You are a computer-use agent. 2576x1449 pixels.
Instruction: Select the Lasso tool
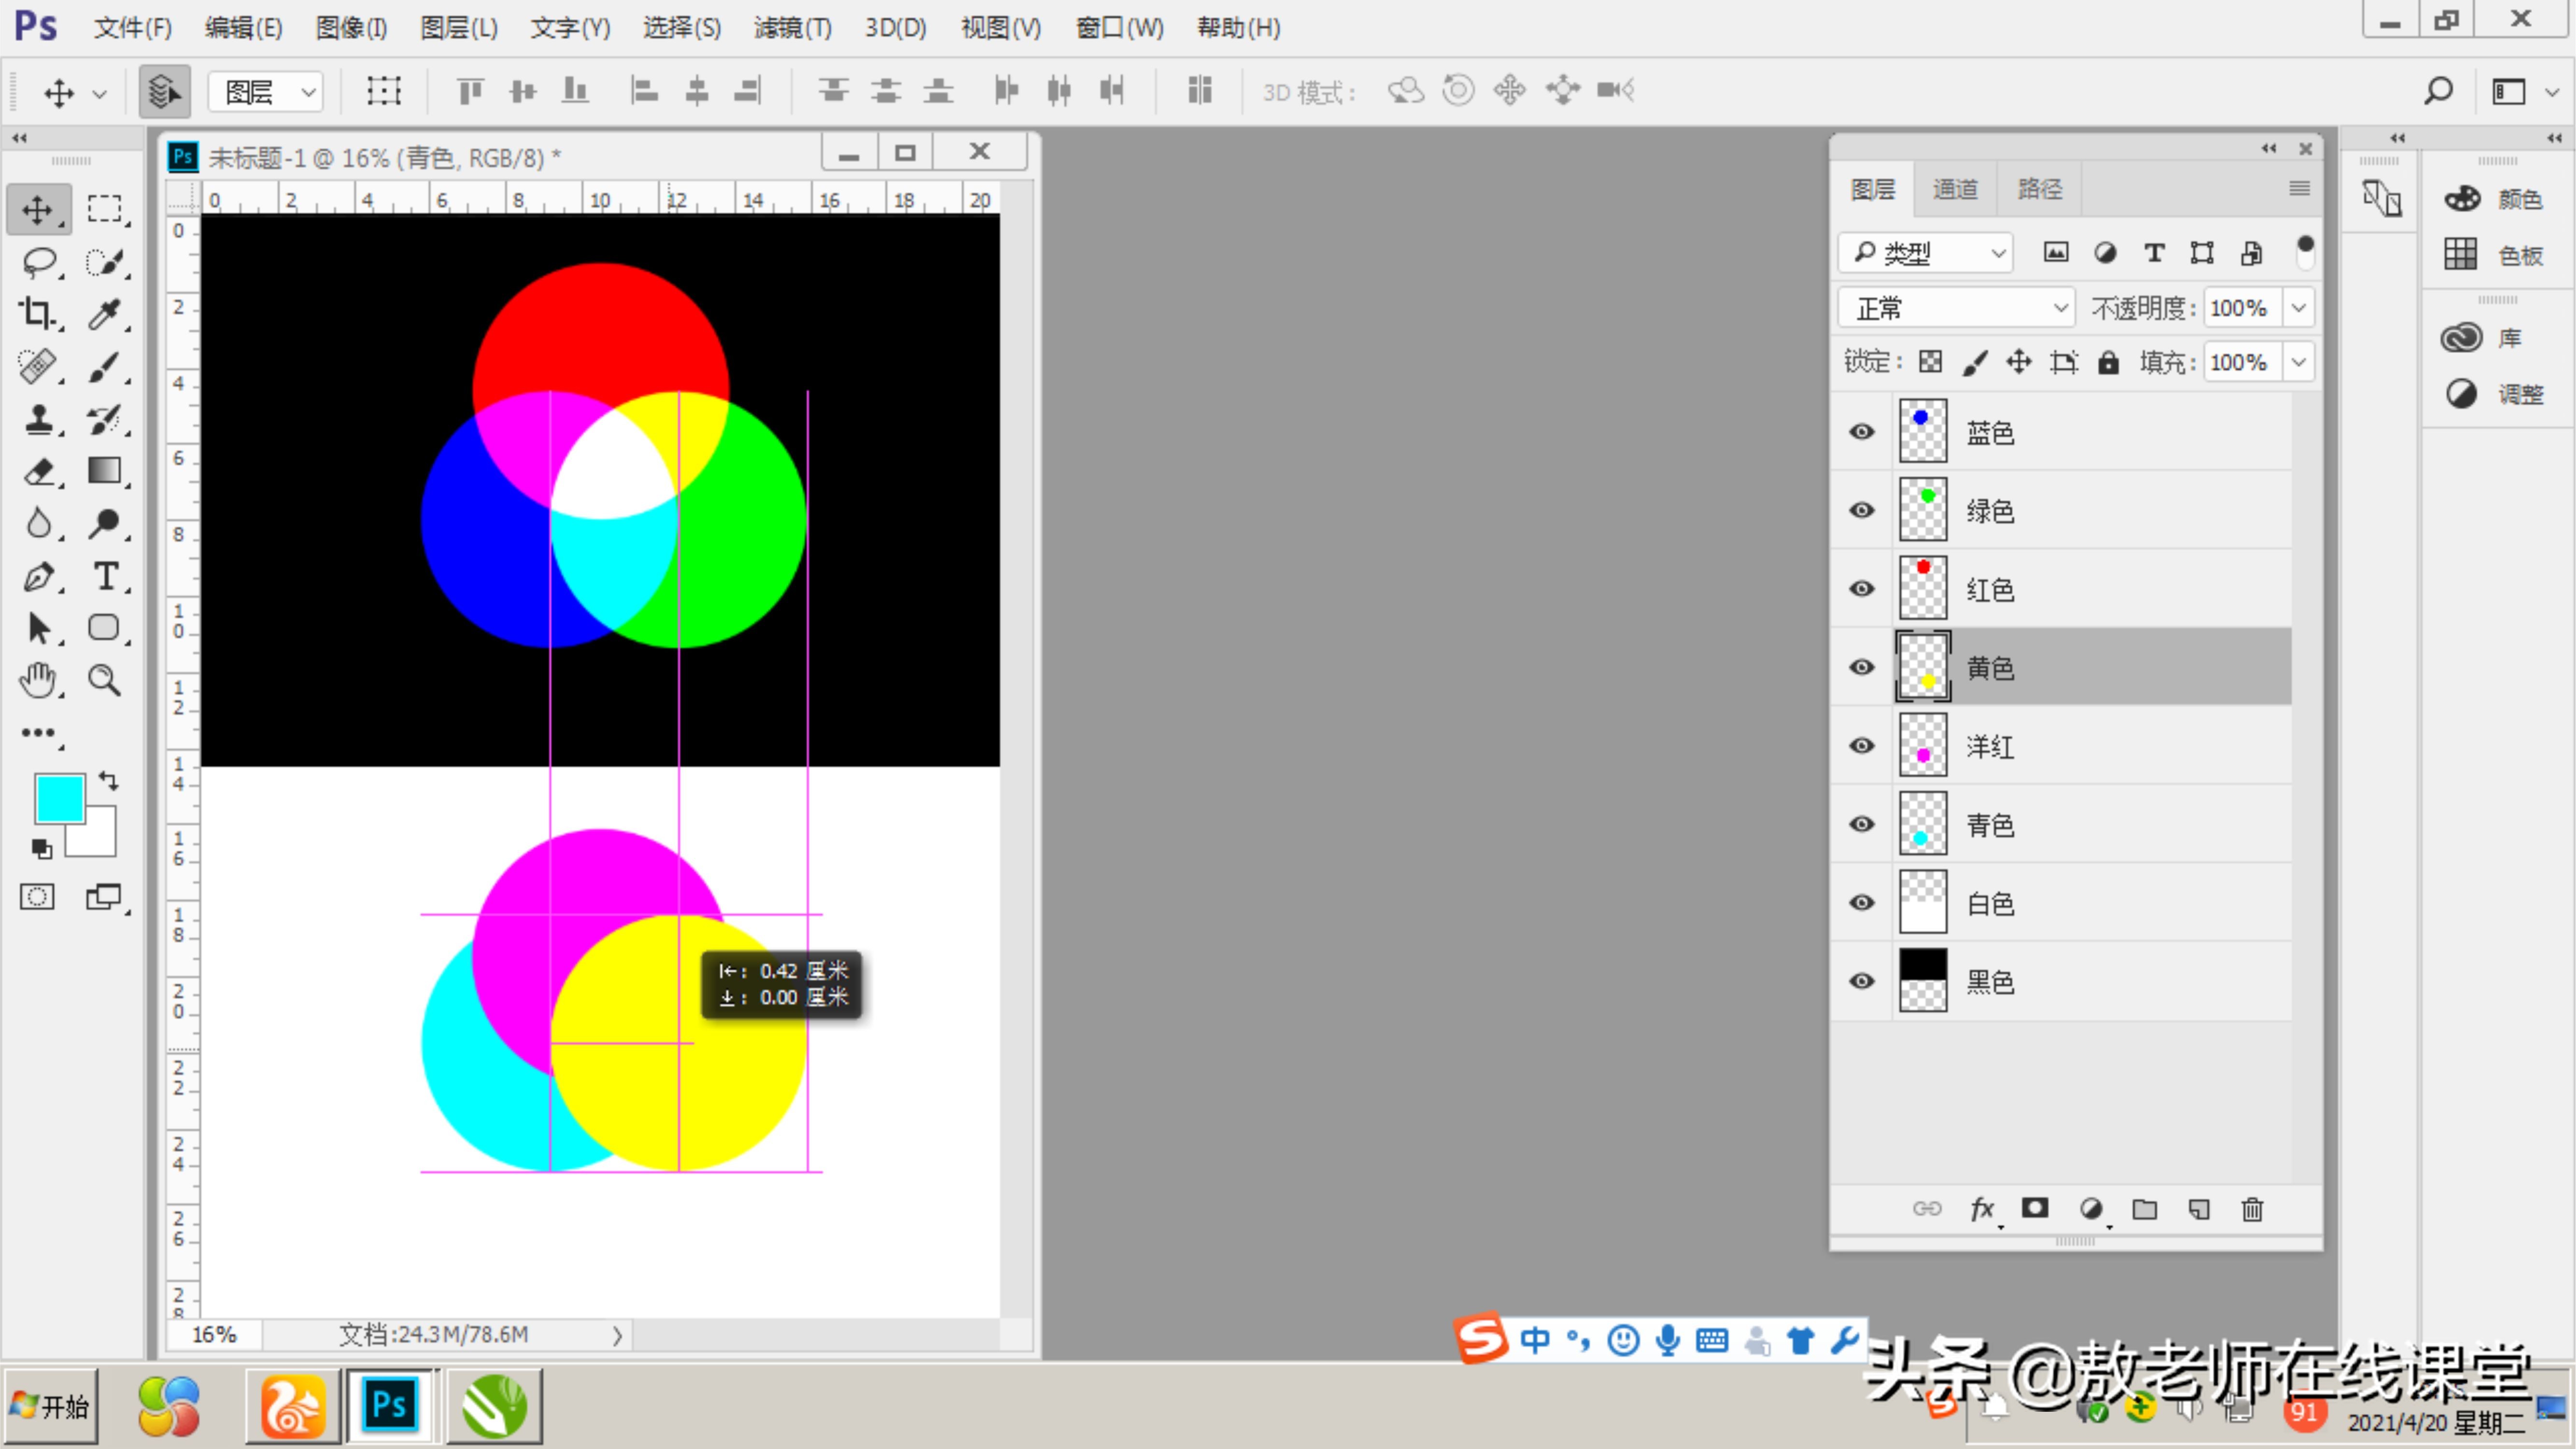click(38, 263)
